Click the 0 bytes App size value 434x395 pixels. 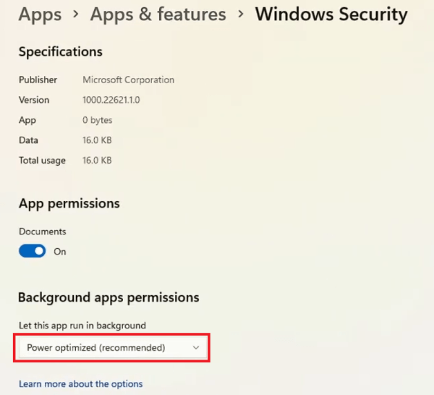pos(98,120)
